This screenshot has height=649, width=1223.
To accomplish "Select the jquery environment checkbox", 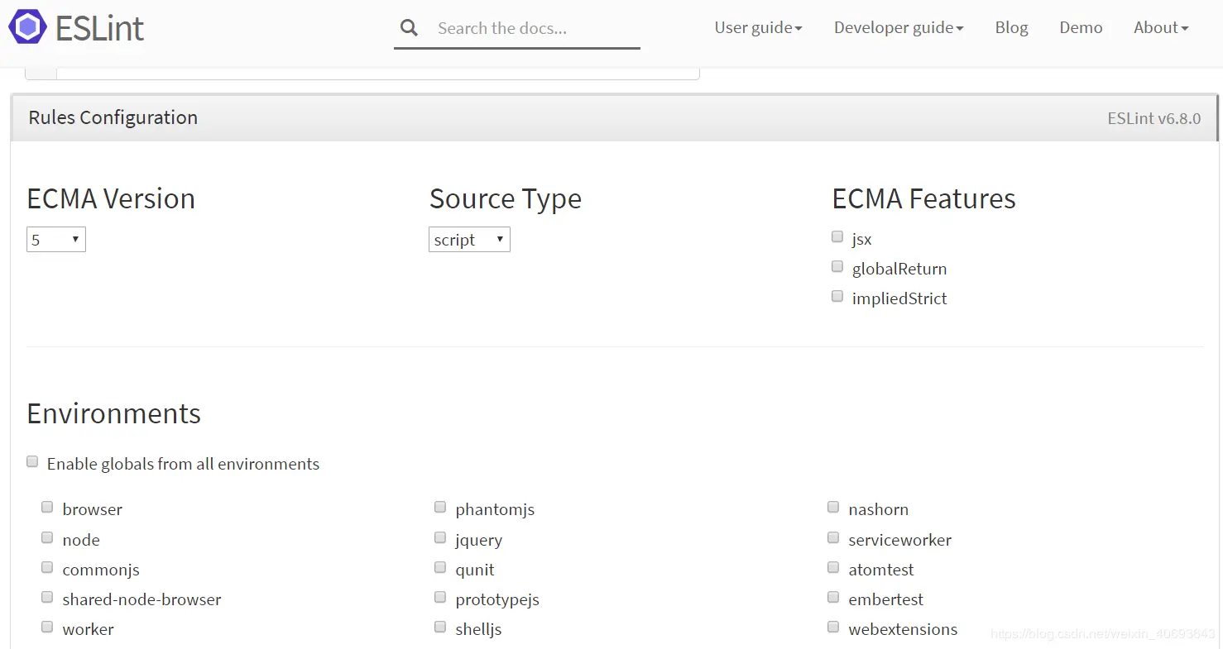I will tap(440, 538).
